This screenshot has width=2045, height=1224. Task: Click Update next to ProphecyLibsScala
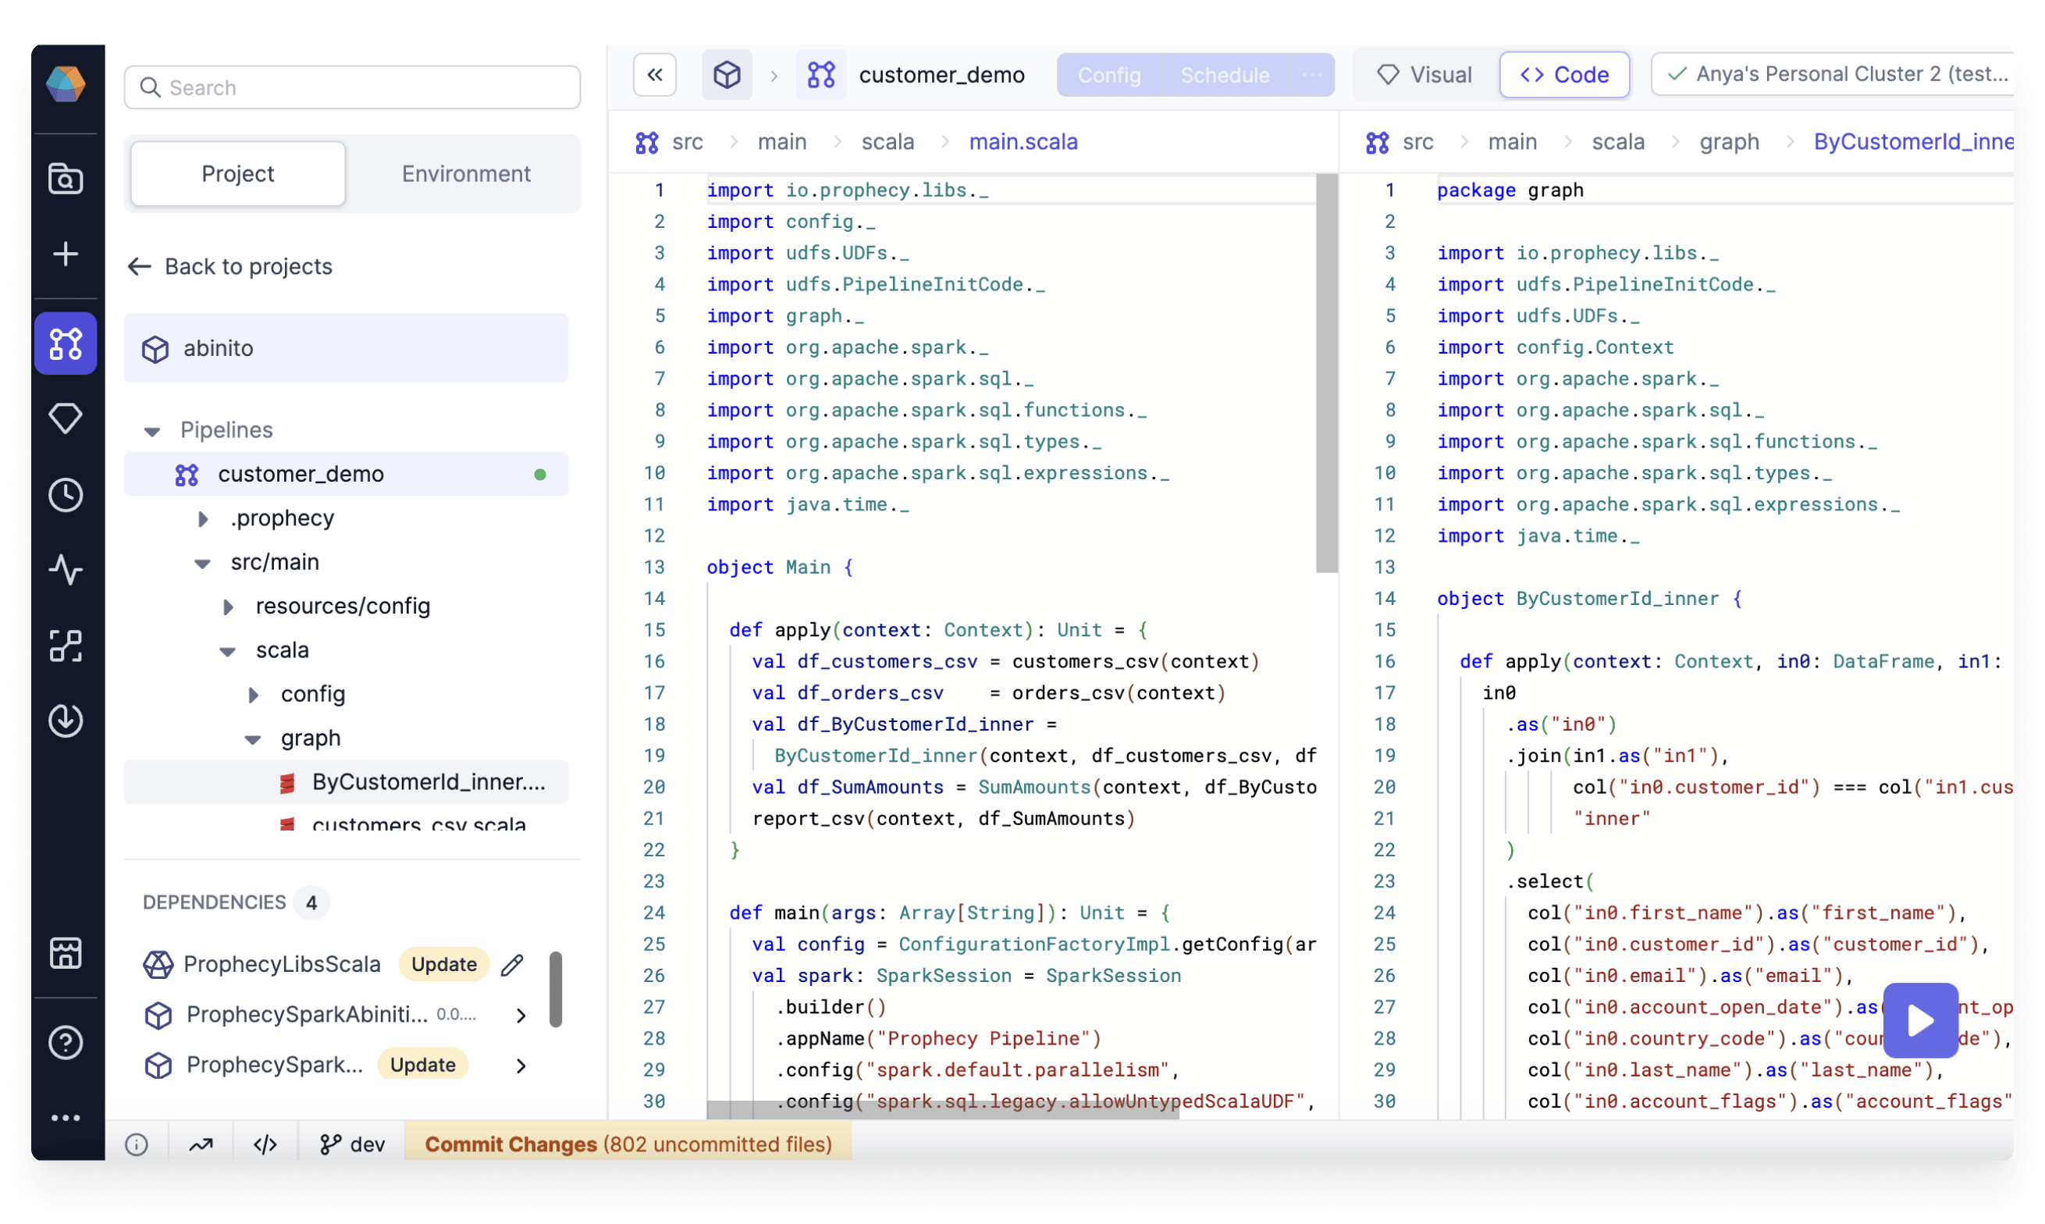(443, 964)
